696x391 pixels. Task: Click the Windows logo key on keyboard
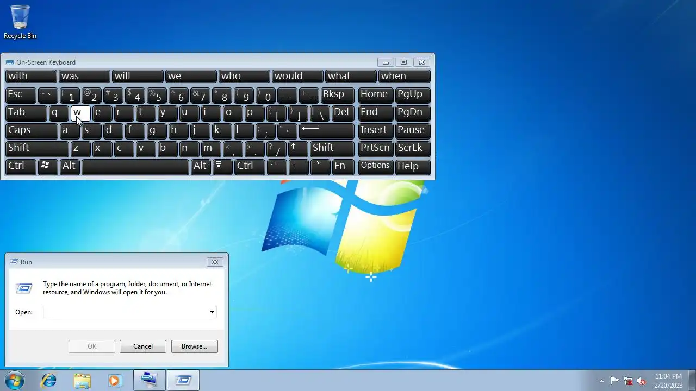coord(48,166)
